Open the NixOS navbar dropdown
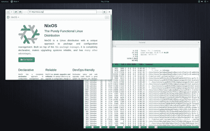 15,17
